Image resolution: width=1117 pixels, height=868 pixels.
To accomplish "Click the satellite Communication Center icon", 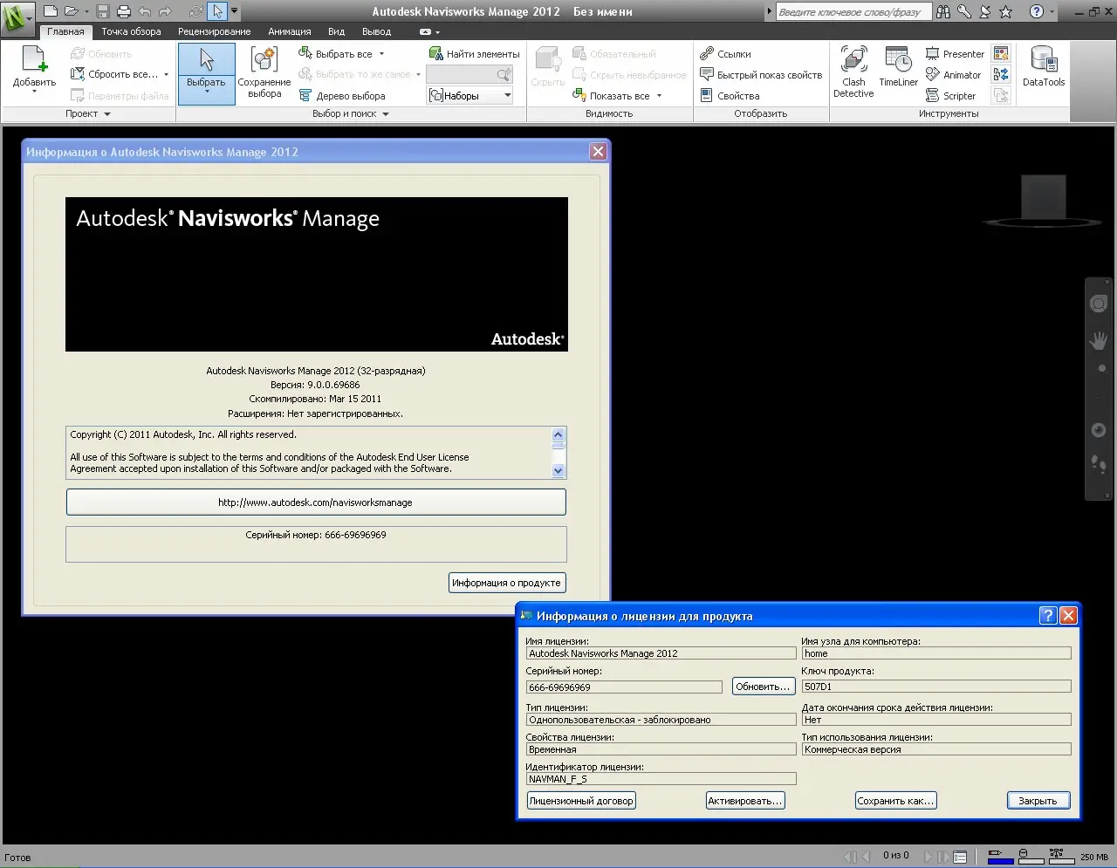I will (x=985, y=11).
